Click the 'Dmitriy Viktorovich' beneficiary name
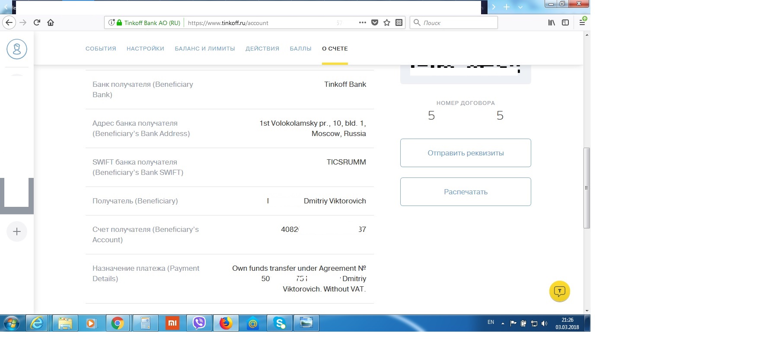Image resolution: width=778 pixels, height=342 pixels. point(335,201)
